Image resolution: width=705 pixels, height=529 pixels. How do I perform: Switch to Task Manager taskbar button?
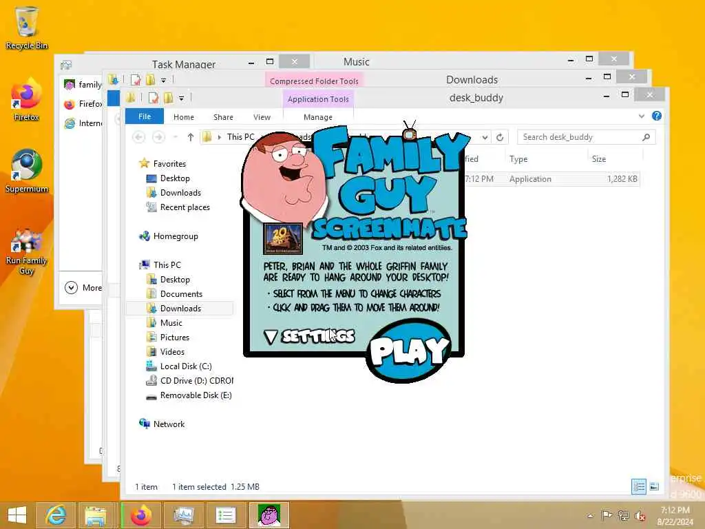pos(183,515)
